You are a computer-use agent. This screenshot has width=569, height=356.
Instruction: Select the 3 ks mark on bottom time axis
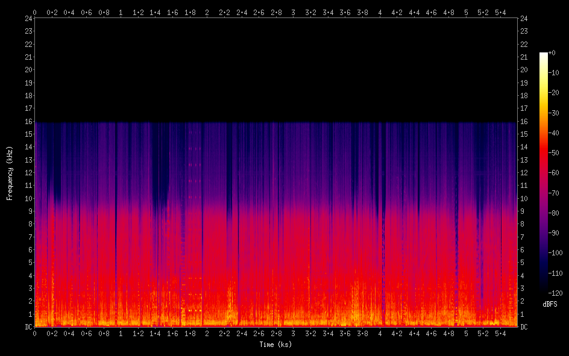[294, 333]
